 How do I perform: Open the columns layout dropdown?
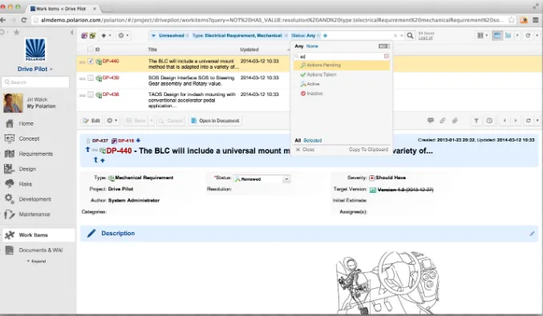(x=482, y=35)
